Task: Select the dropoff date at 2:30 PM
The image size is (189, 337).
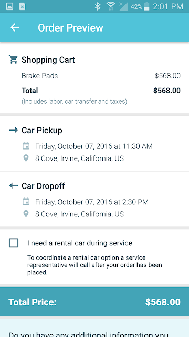Action: click(x=92, y=202)
